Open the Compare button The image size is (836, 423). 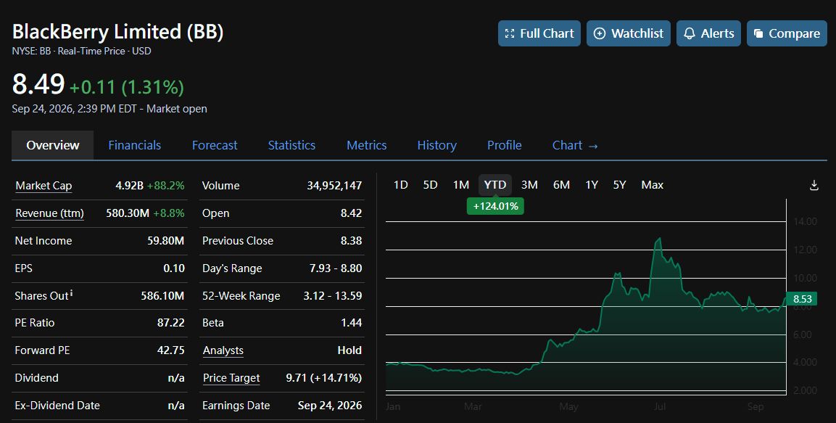(787, 33)
